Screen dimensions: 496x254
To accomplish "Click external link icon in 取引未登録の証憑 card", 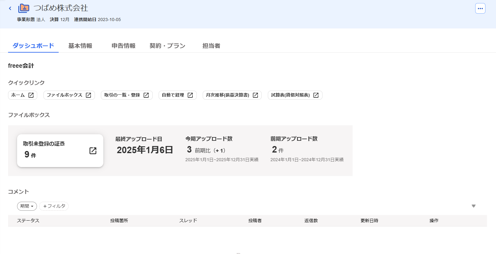I will [x=93, y=151].
